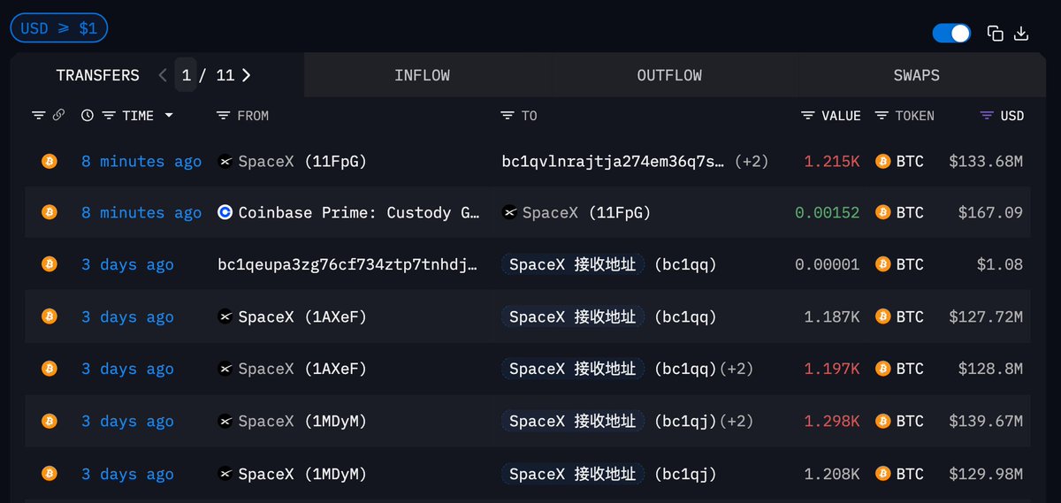
Task: Click the clock icon beside TIME header
Action: pos(87,116)
